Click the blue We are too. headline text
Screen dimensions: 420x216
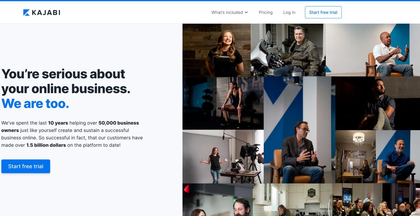coord(35,104)
